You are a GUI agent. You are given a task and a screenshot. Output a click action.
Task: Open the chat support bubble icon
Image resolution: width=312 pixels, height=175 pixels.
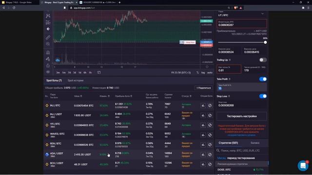click(303, 165)
